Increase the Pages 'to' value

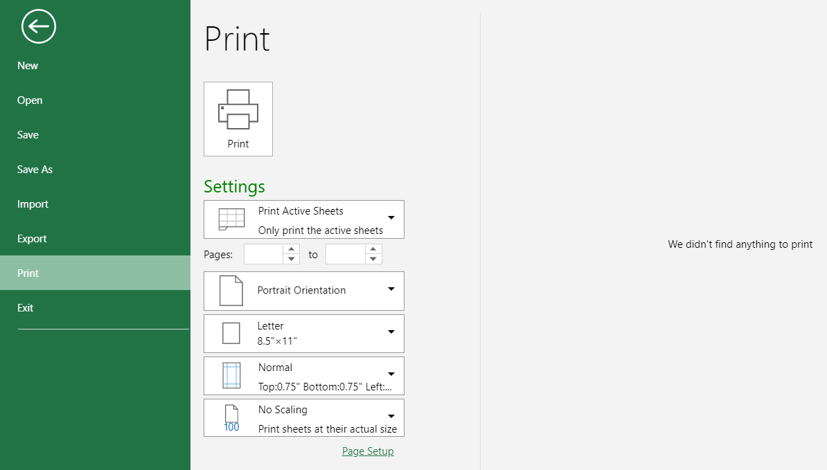click(373, 249)
